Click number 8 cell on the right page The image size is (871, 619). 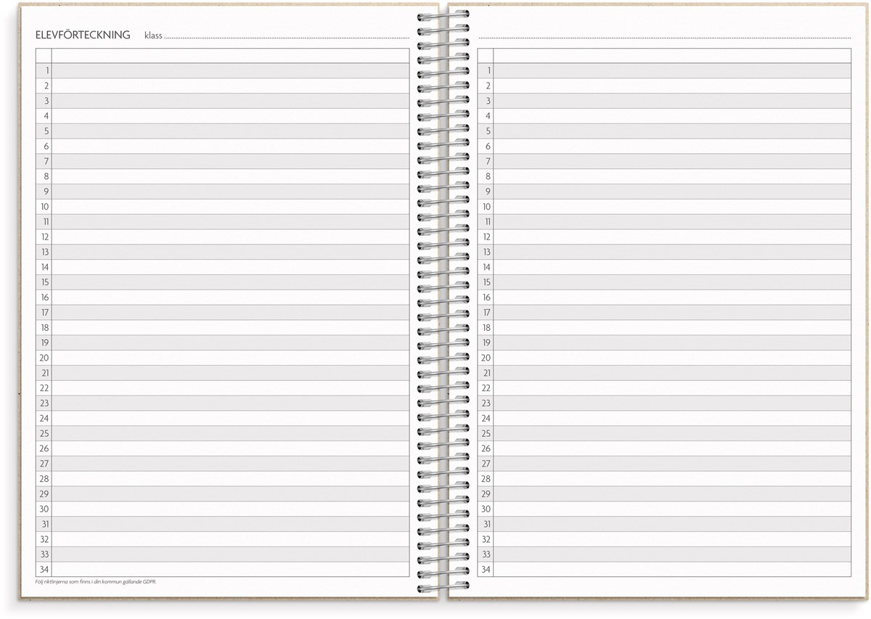486,176
